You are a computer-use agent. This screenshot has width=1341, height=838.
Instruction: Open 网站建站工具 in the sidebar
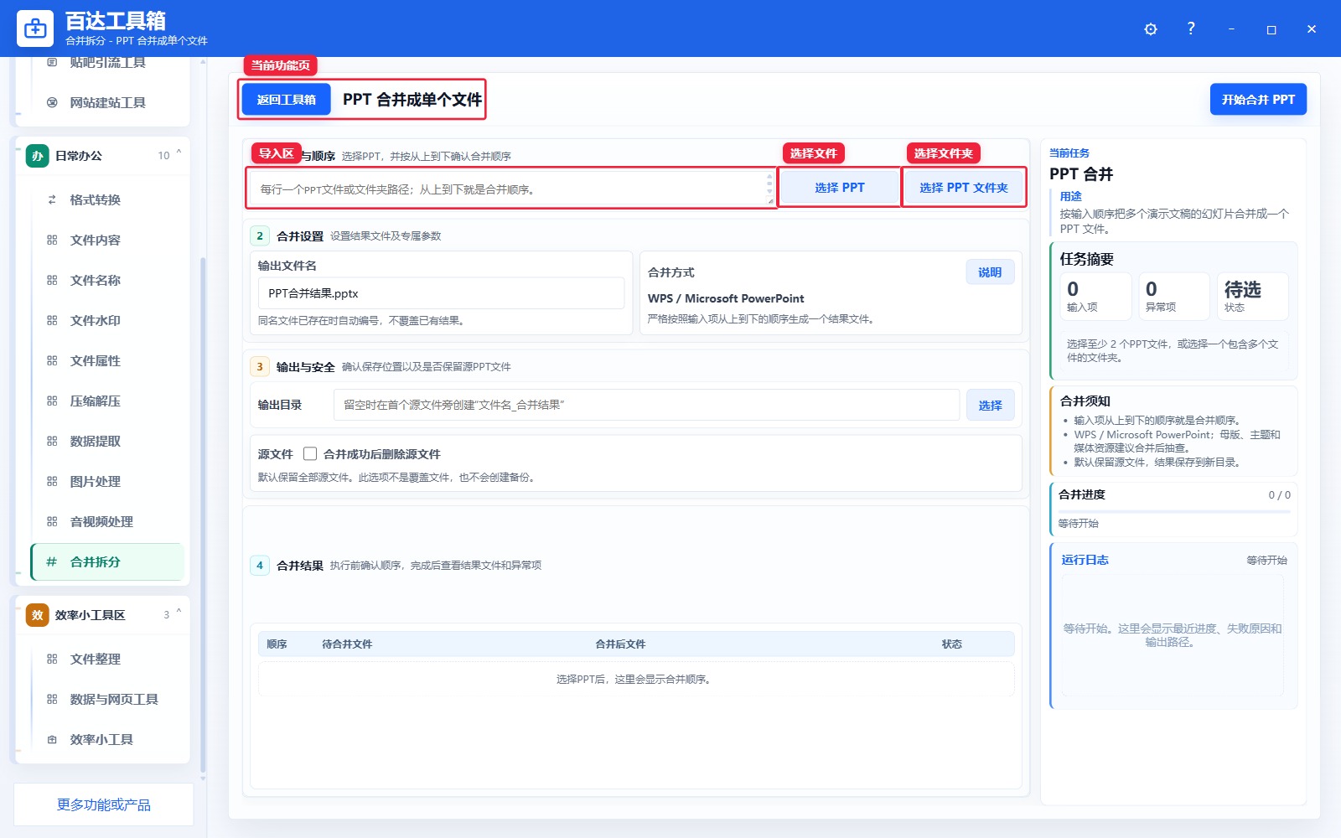(x=107, y=102)
